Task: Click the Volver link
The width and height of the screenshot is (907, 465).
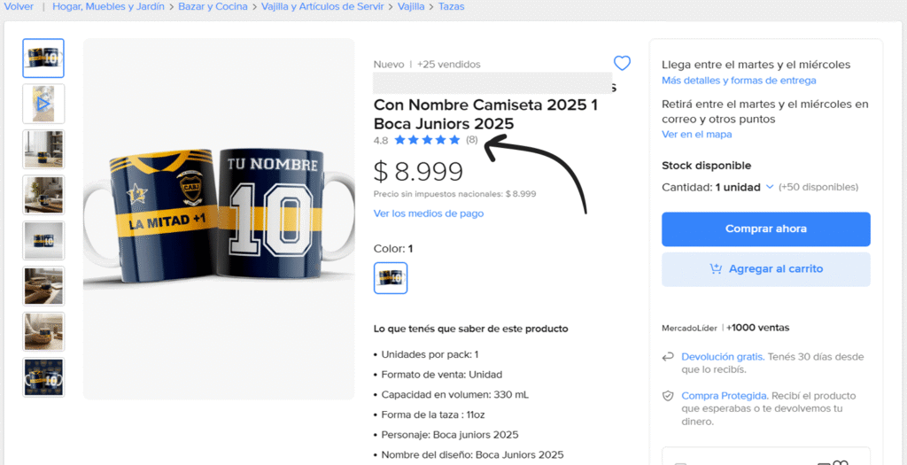Action: pyautogui.click(x=19, y=6)
